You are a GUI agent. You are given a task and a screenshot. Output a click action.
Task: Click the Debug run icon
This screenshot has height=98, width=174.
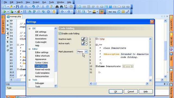pos(12,11)
